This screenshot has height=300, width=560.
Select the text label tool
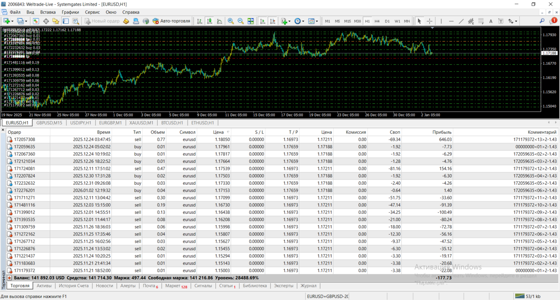[x=491, y=21]
